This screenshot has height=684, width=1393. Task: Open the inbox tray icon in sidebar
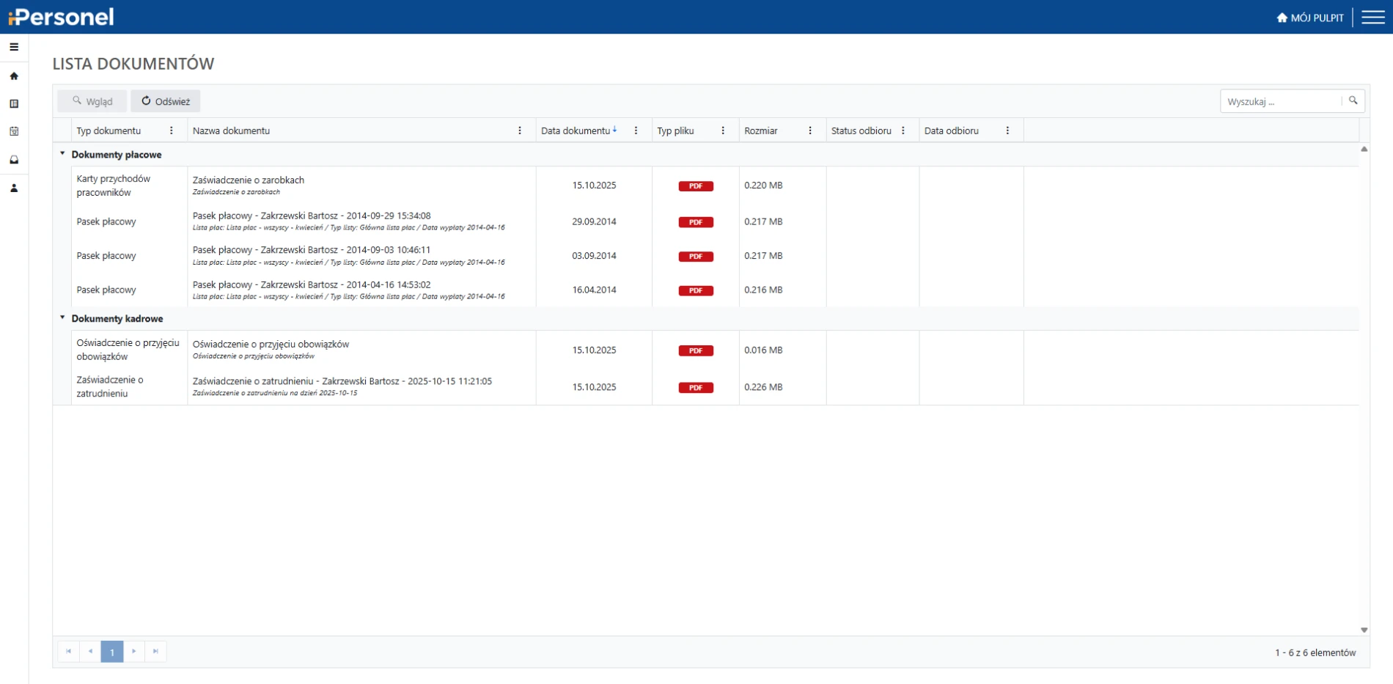14,160
